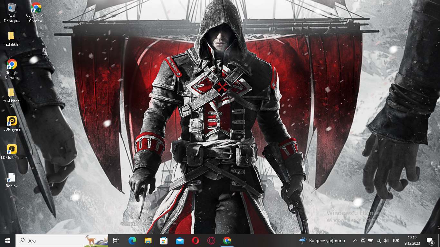
Task: Select the Şıklı (Mic) - Chrome shortcut
Action: [x=36, y=12]
